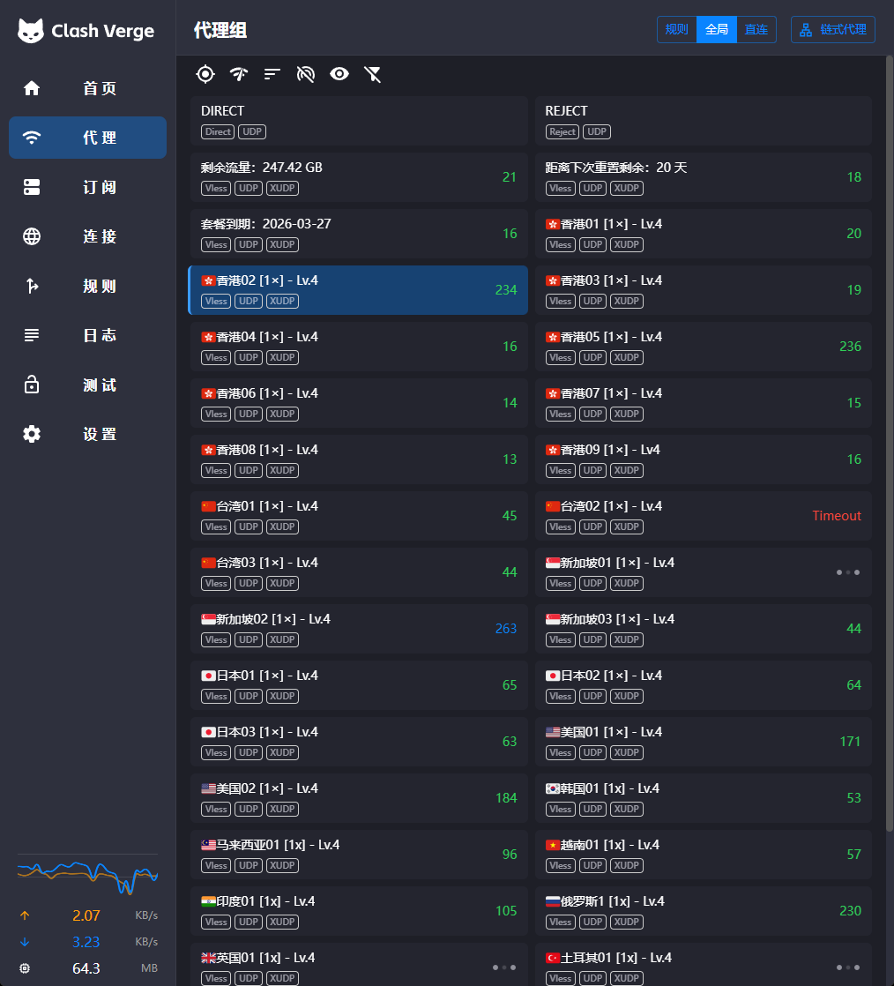
Task: Open the 首页 home page
Action: 87,88
